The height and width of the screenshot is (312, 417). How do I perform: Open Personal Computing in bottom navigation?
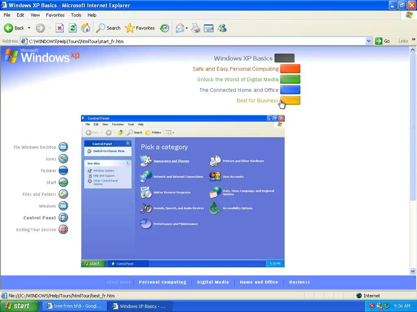[162, 282]
